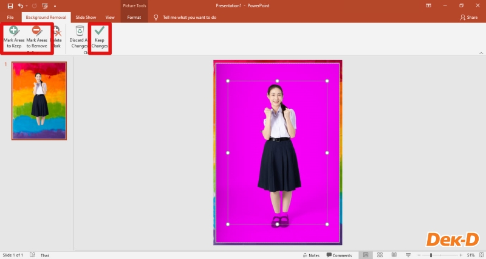
Task: Open the File menu
Action: [x=10, y=18]
